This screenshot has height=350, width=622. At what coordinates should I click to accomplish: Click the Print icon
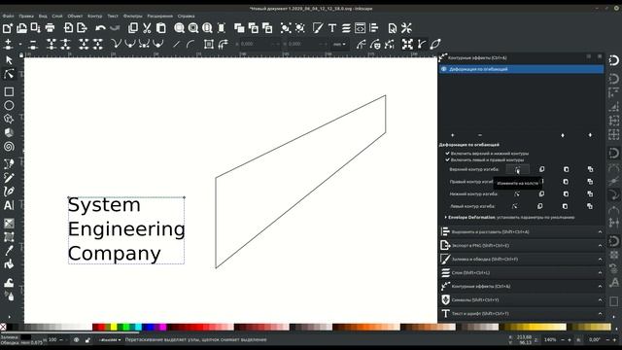[50, 28]
